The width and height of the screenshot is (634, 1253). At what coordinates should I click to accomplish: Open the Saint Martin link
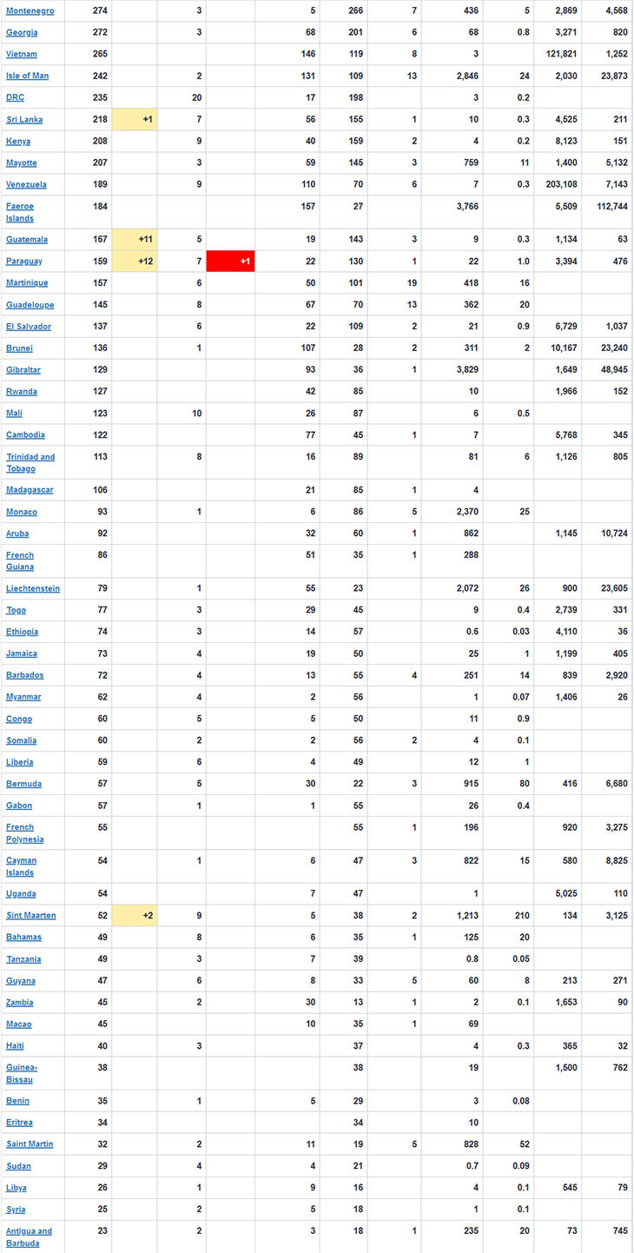pos(30,1144)
